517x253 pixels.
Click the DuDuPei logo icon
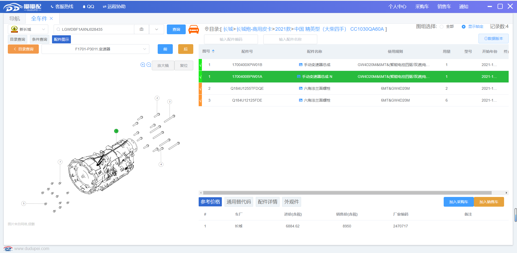click(x=22, y=7)
